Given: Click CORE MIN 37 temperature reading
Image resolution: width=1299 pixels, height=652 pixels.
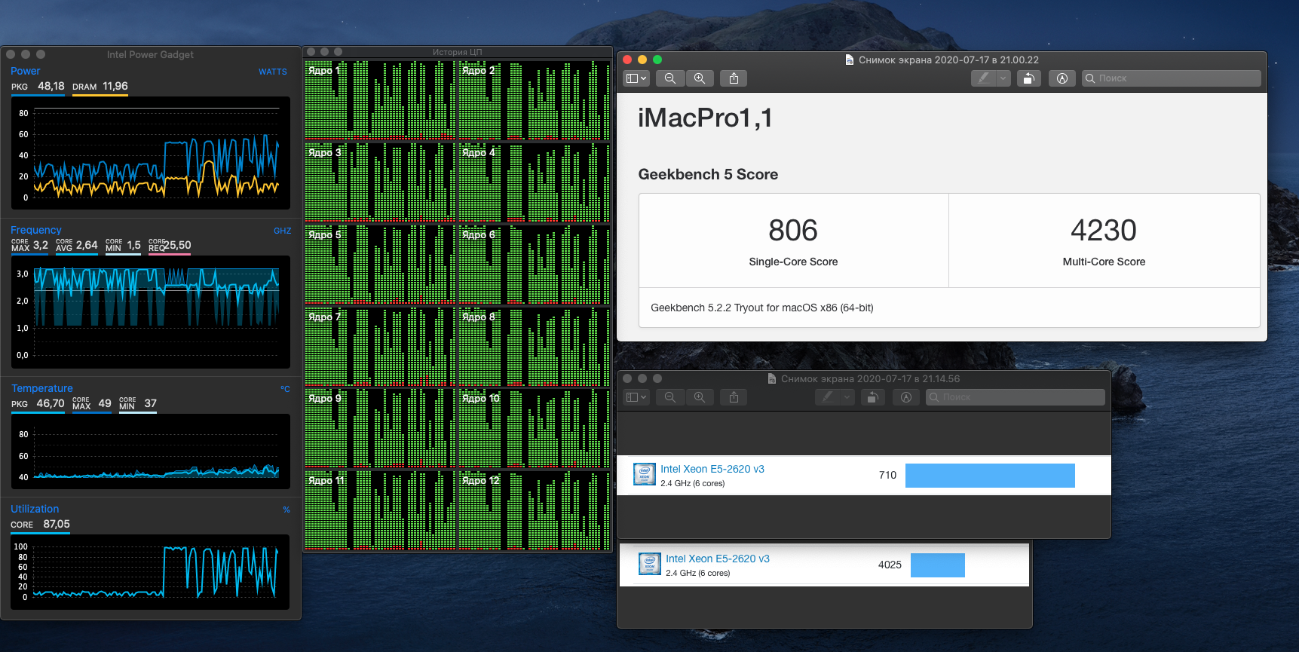Looking at the screenshot, I should (138, 404).
